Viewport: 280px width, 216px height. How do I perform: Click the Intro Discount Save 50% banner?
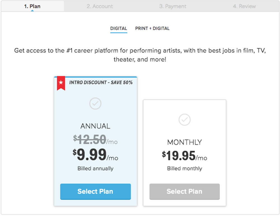point(101,82)
